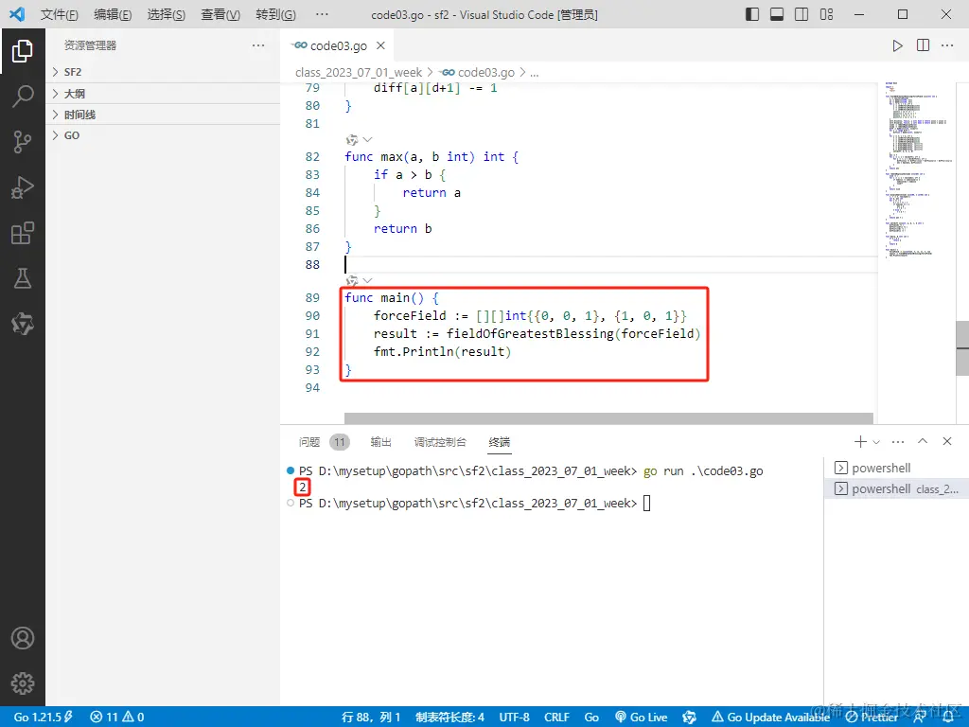Select the first powershell terminal instance
Screen dimensions: 969x727
896,468
